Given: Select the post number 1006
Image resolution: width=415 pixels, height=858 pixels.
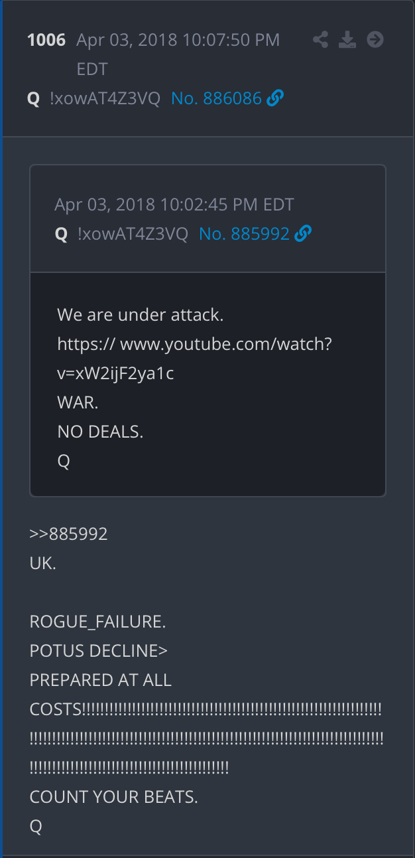Looking at the screenshot, I should point(46,40).
